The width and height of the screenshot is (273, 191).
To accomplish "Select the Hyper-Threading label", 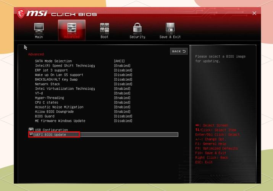I will pyautogui.click(x=50, y=98).
